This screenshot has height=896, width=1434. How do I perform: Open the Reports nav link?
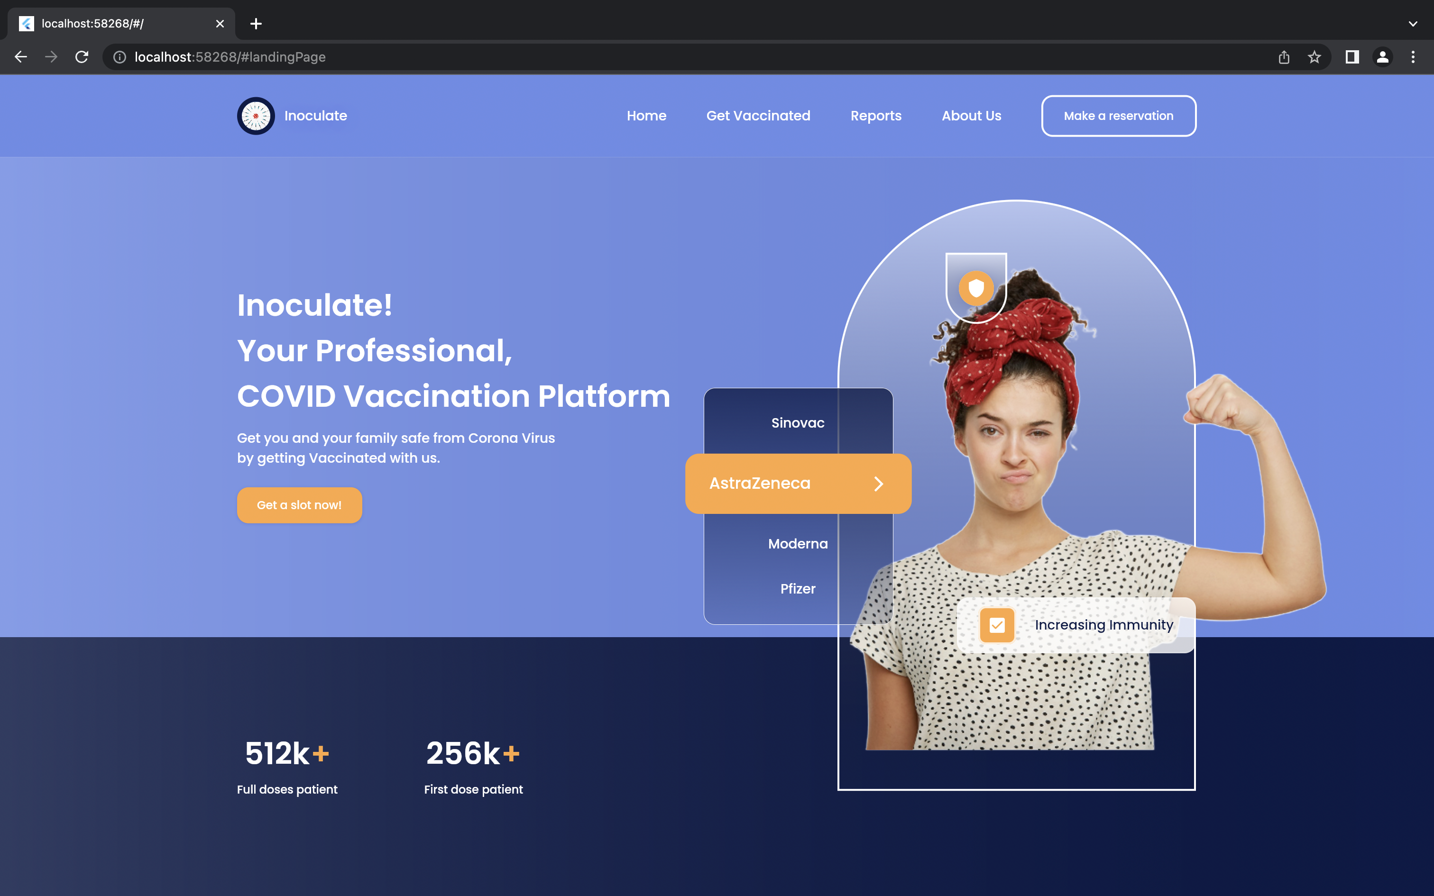(876, 116)
